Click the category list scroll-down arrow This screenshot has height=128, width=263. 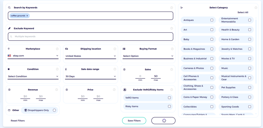256,114
